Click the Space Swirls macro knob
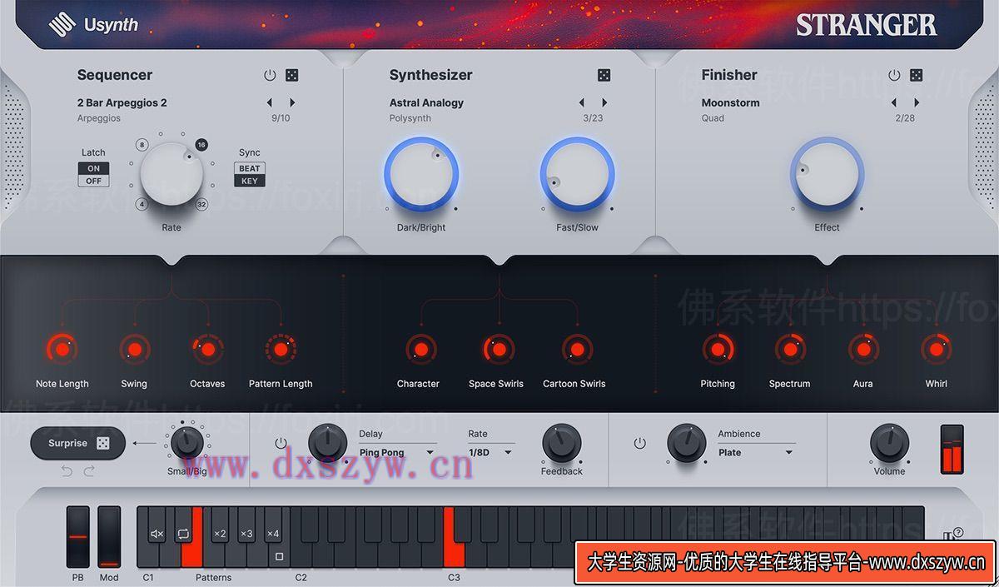 click(x=499, y=349)
